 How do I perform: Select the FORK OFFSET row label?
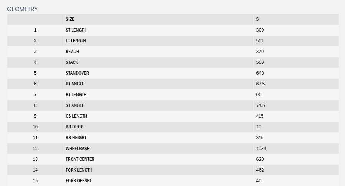79,181
